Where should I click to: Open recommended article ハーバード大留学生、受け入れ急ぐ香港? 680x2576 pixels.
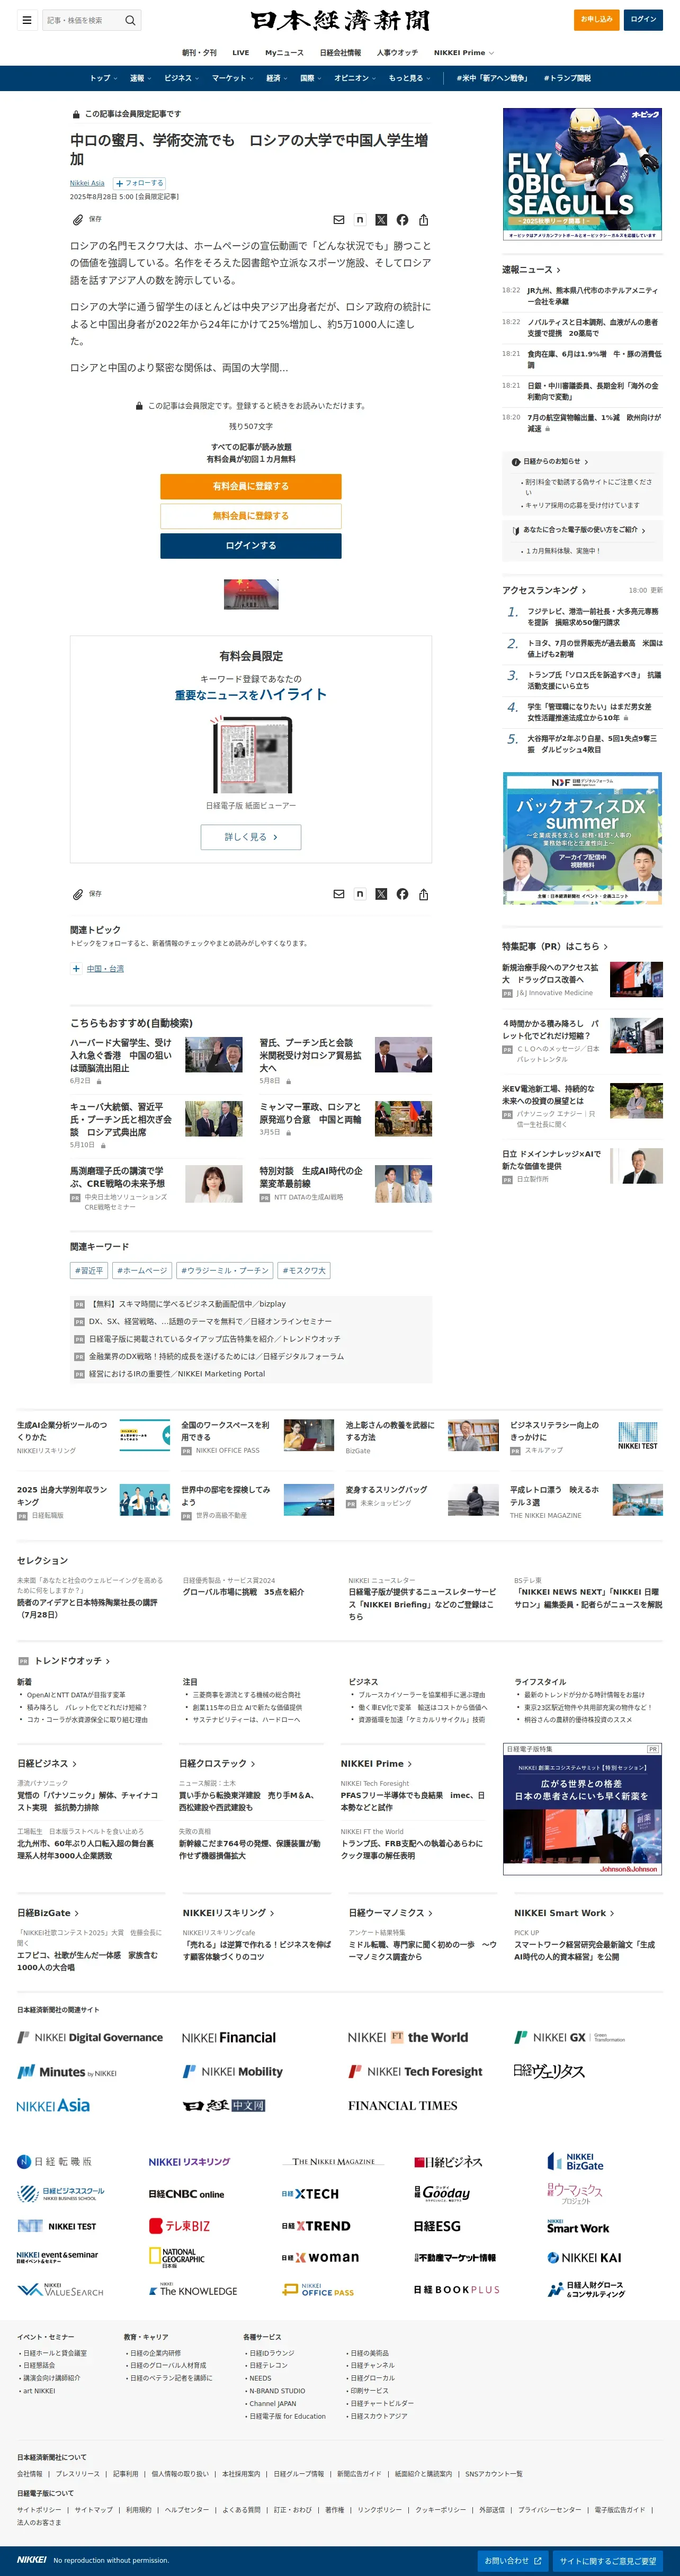click(x=121, y=1055)
